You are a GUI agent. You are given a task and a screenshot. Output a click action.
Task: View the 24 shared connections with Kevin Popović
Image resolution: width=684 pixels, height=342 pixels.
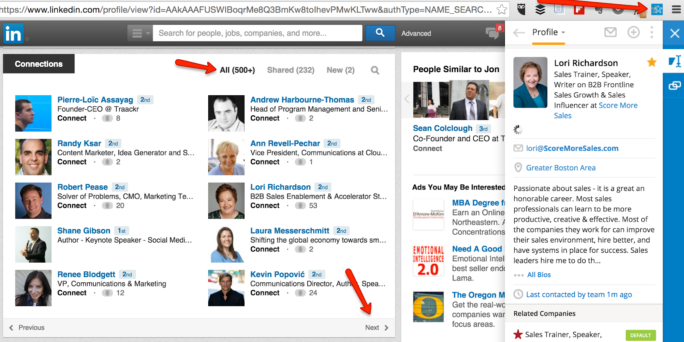coord(307,293)
